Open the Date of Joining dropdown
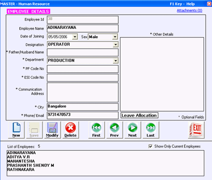Image resolution: width=212 pixels, height=180 pixels. (75, 37)
